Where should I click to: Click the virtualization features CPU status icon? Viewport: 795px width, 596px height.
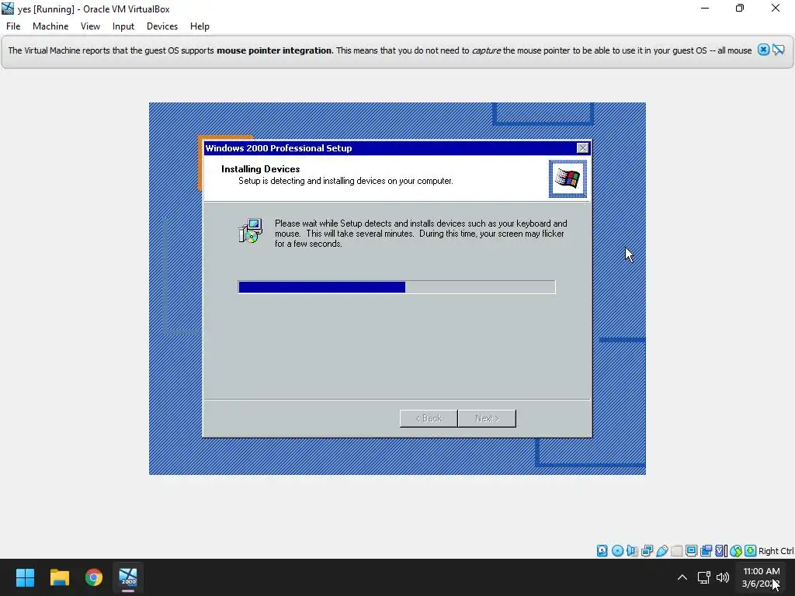[721, 551]
